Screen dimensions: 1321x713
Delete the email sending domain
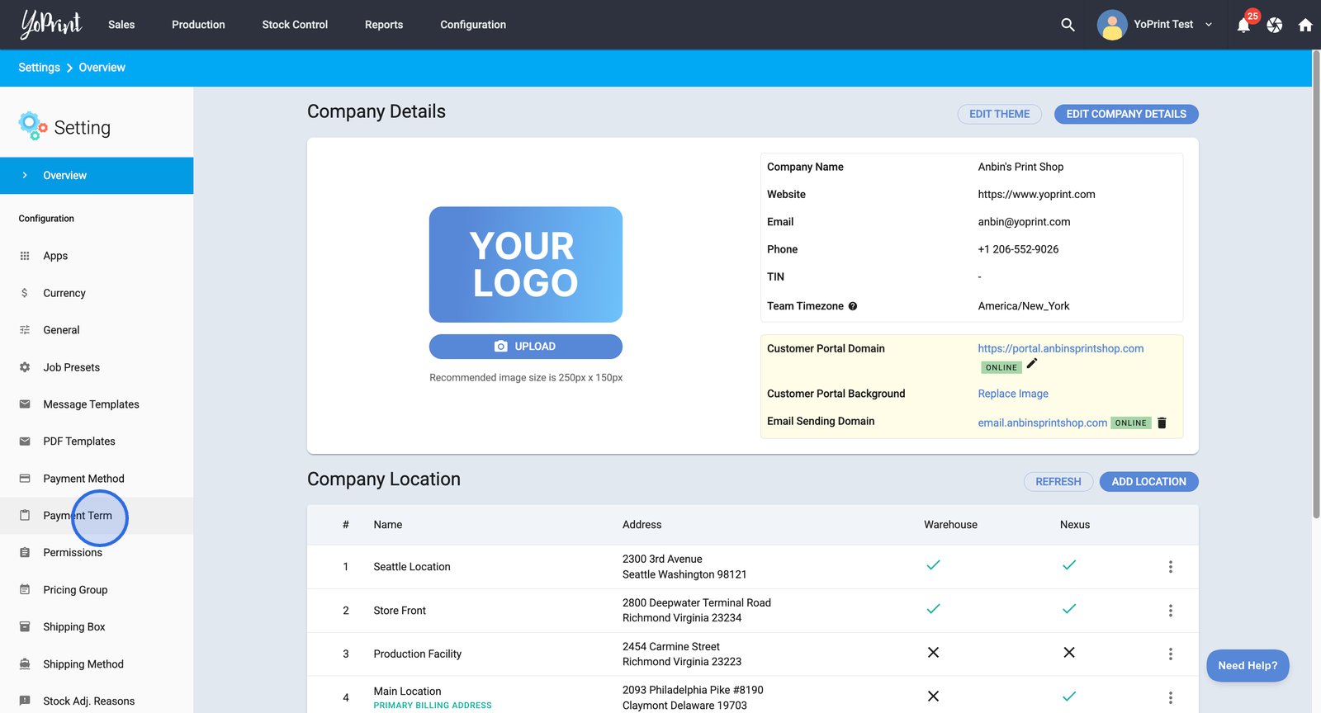click(x=1162, y=423)
